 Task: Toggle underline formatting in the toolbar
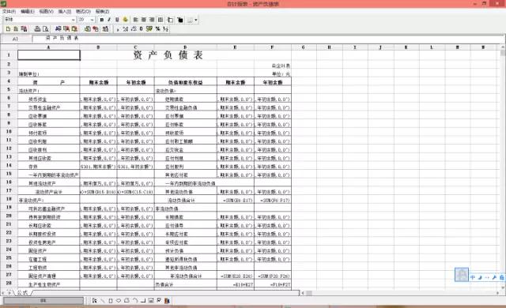point(117,20)
